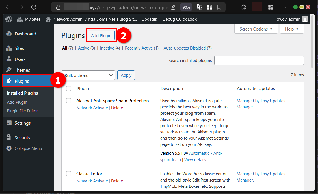Expand the Screen Options panel
Image resolution: width=318 pixels, height=194 pixels.
click(x=256, y=29)
